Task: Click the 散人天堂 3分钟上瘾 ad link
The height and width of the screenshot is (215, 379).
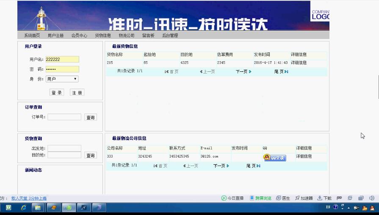Action: (x=29, y=199)
